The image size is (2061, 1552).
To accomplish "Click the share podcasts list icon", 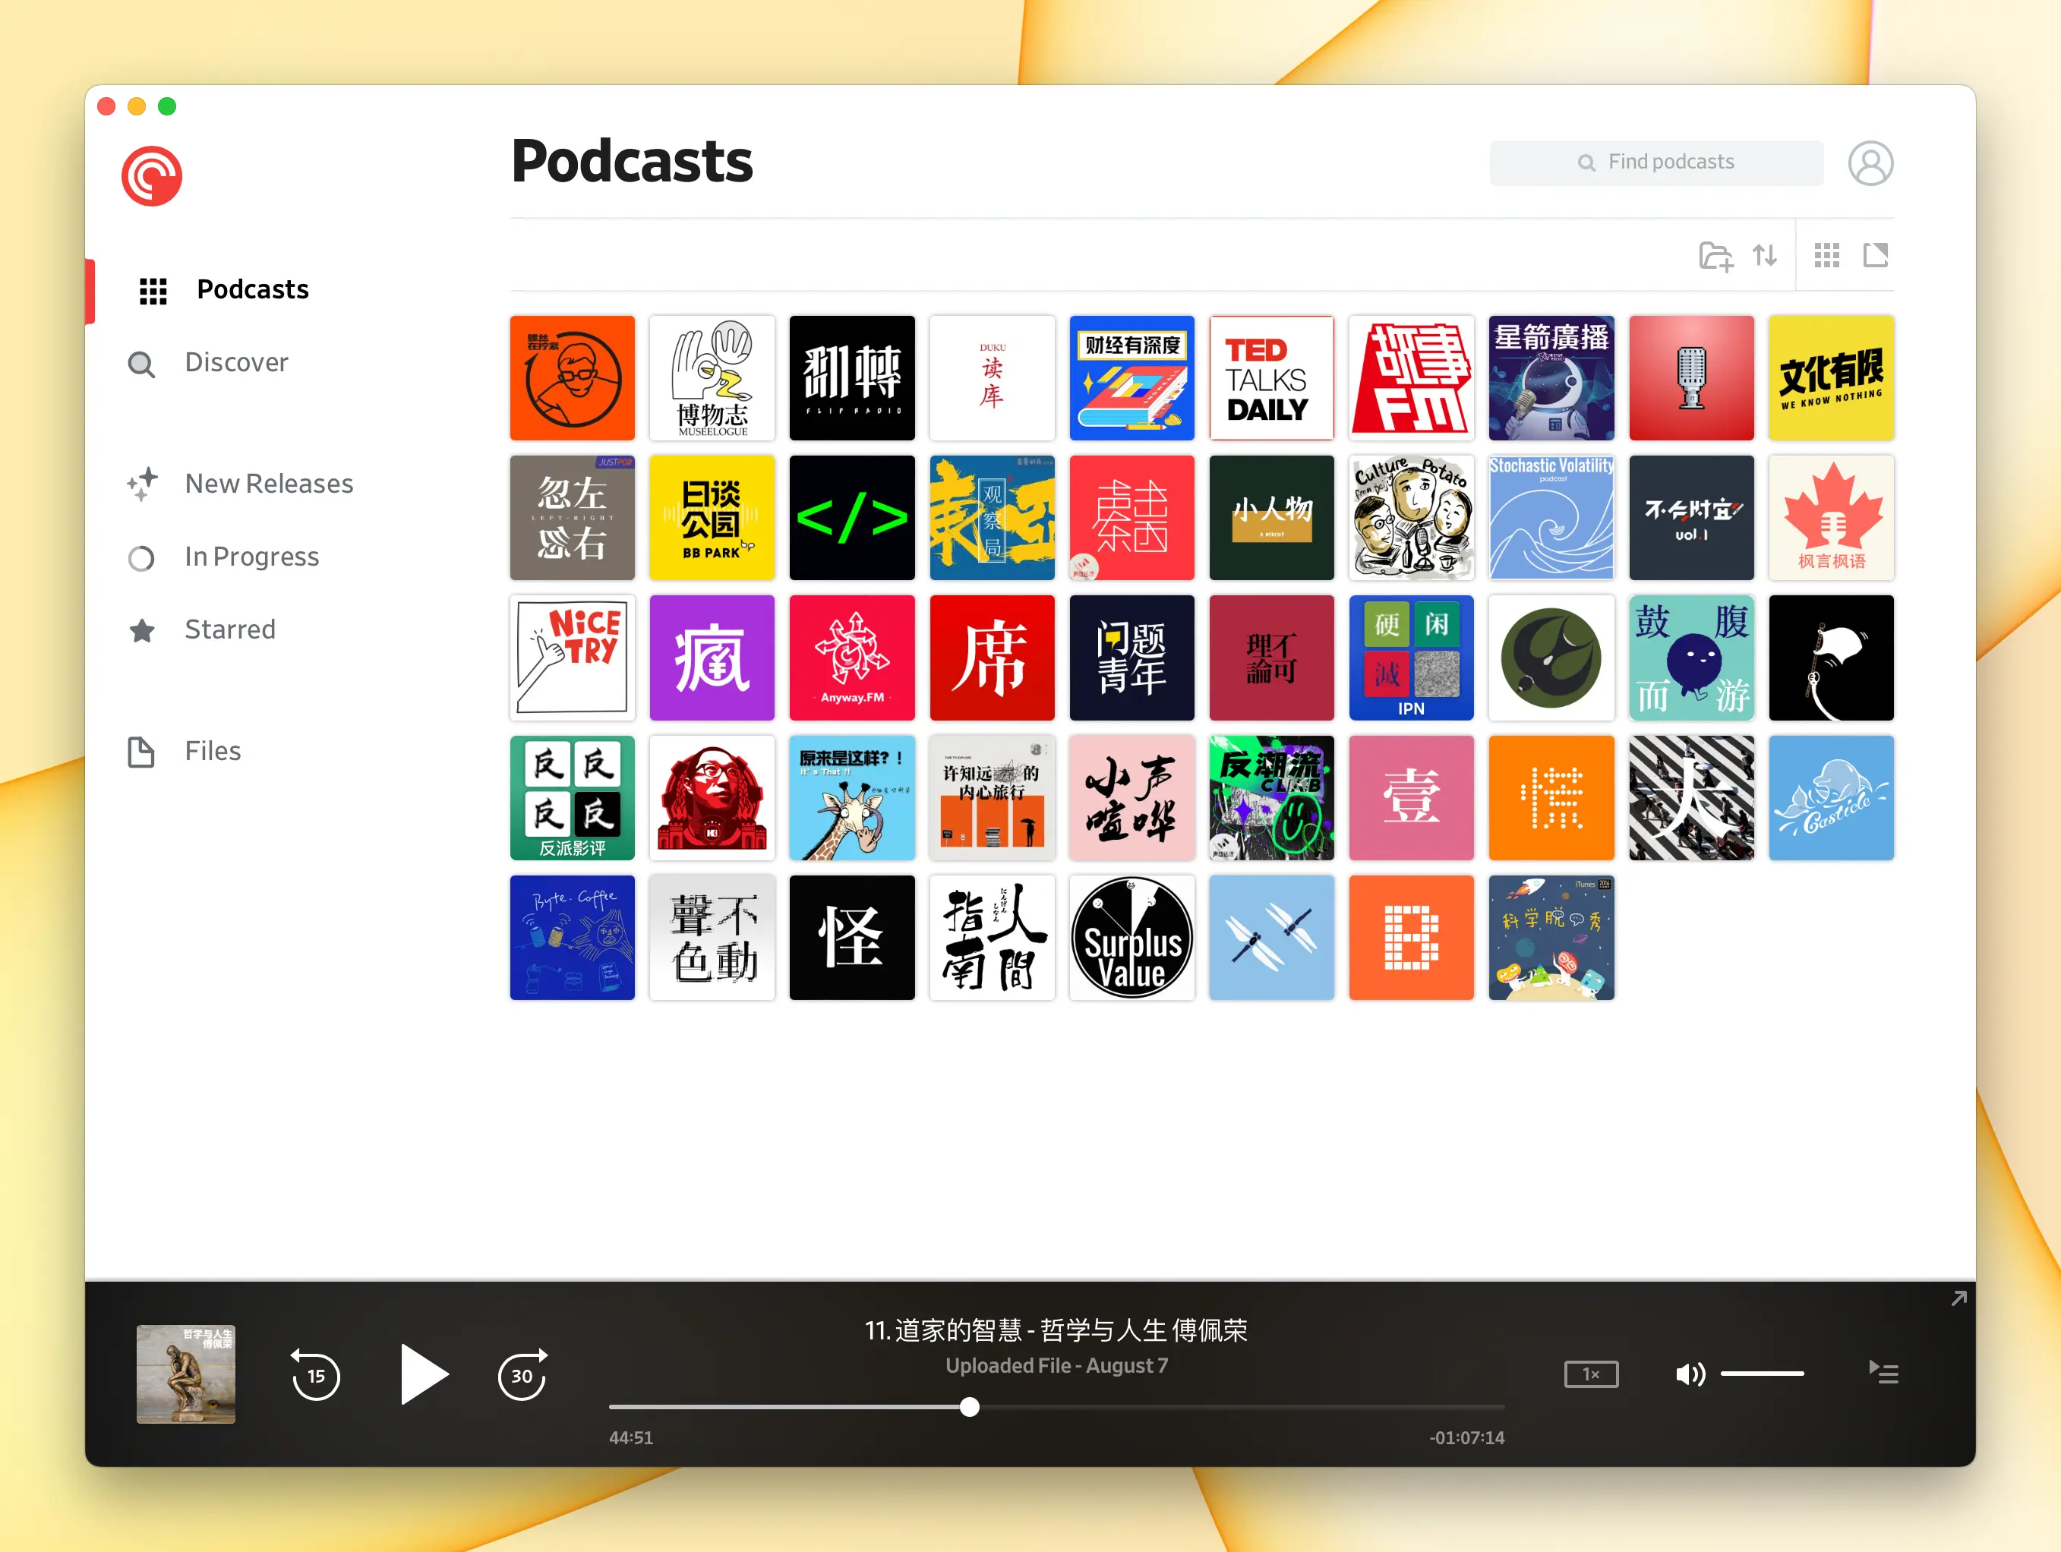I will 1875,254.
